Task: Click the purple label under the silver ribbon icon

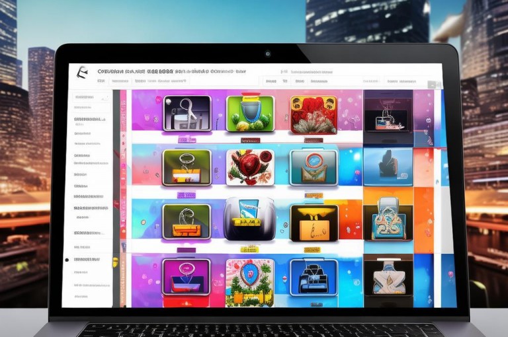Action: [187, 140]
